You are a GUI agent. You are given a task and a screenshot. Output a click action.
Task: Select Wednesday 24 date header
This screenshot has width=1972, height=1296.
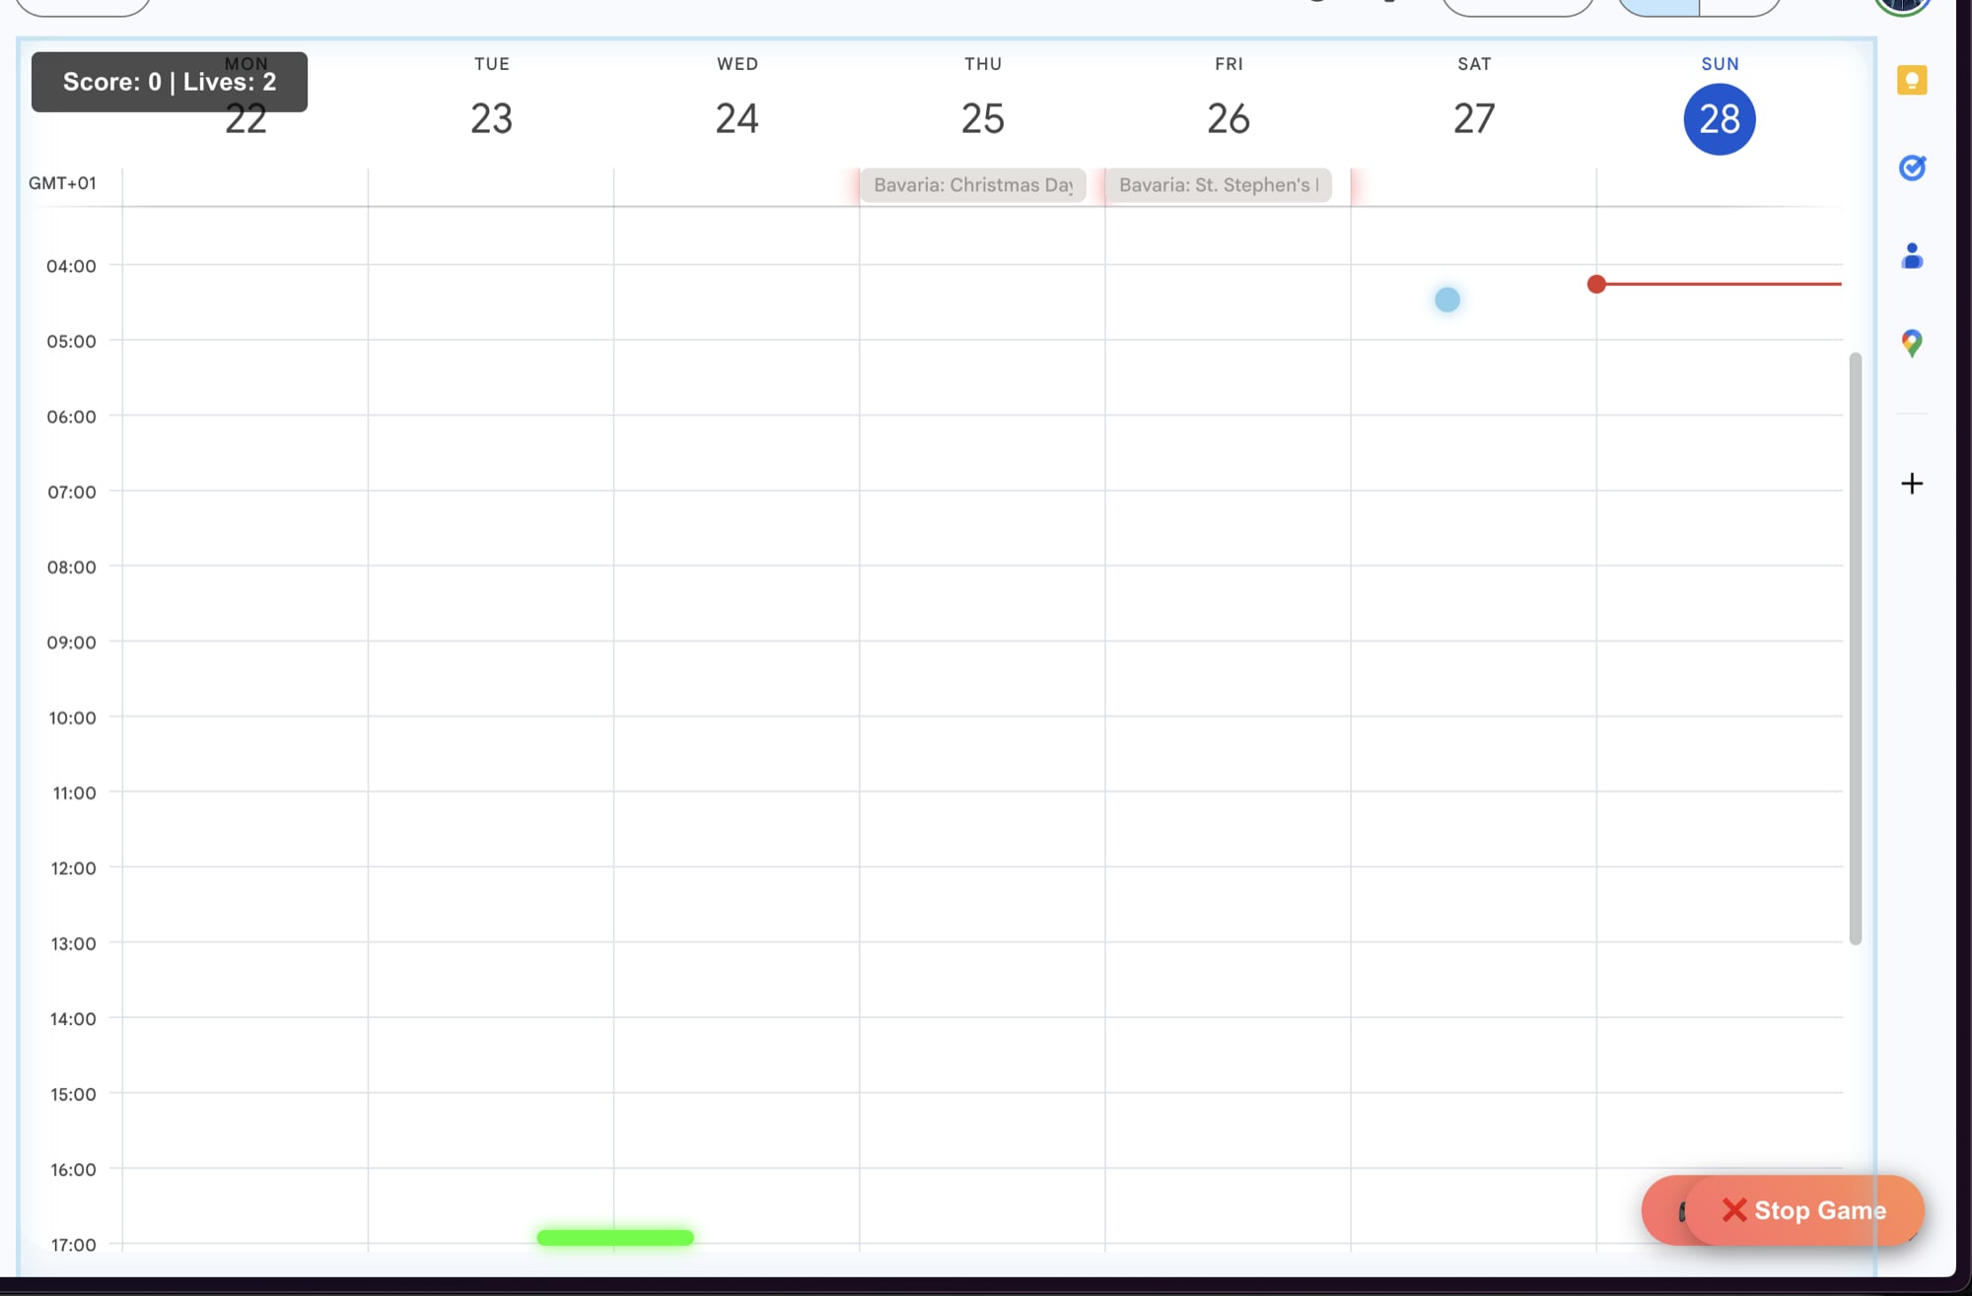(737, 119)
